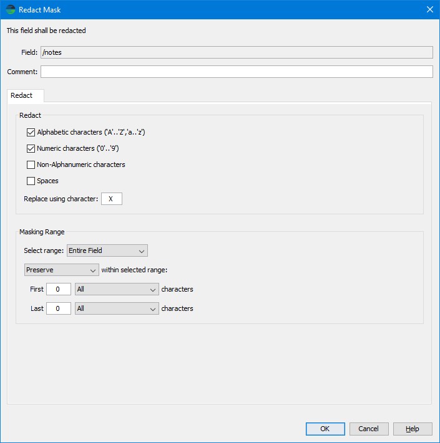Open the Preserve dropdown

[x=62, y=270]
